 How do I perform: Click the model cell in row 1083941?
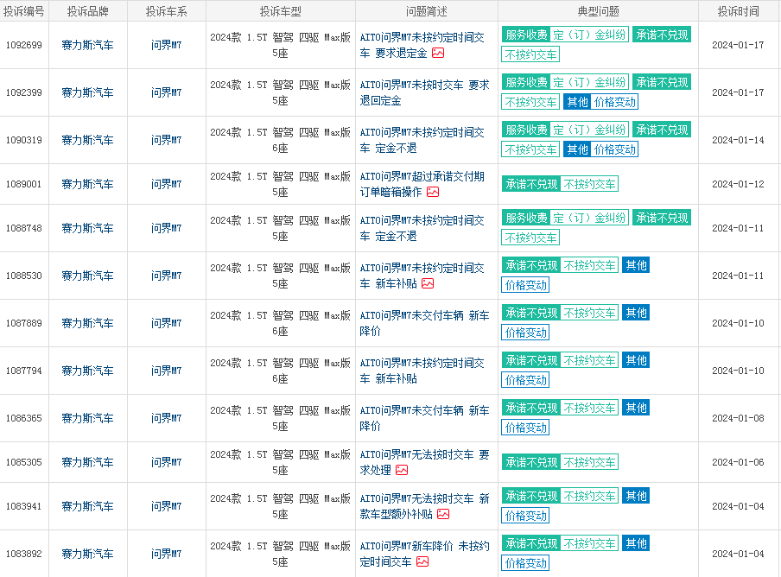[281, 506]
